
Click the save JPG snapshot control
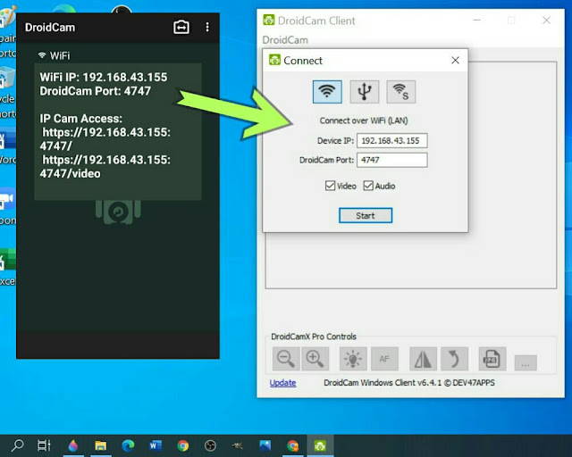492,359
